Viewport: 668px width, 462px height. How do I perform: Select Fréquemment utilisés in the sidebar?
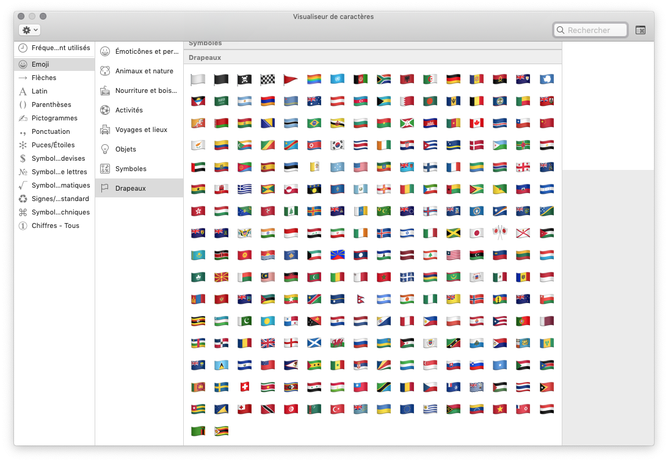[x=54, y=48]
